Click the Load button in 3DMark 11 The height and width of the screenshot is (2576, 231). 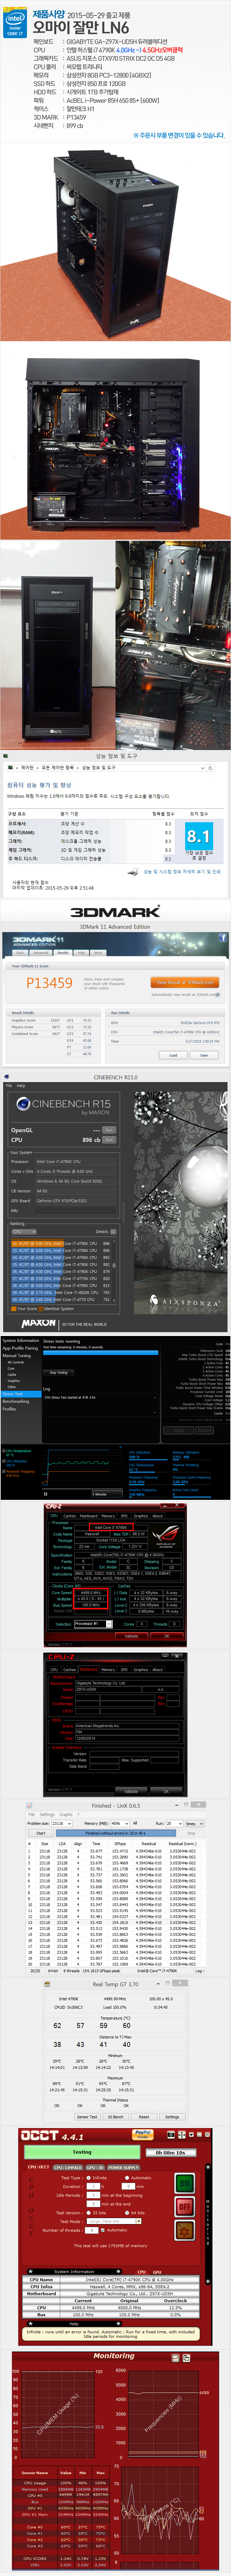pyautogui.click(x=173, y=1055)
